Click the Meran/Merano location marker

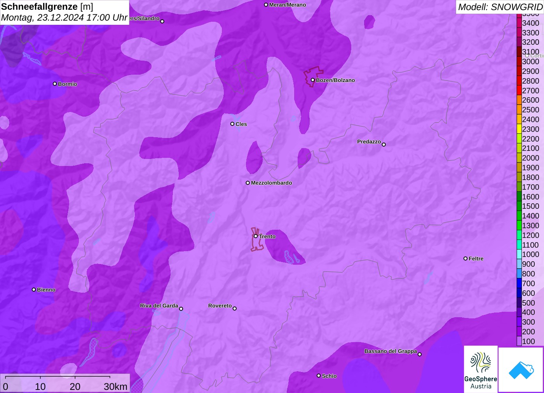(x=266, y=5)
